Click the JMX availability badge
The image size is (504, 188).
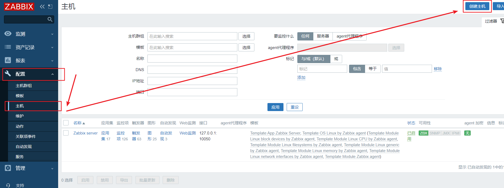(446, 133)
